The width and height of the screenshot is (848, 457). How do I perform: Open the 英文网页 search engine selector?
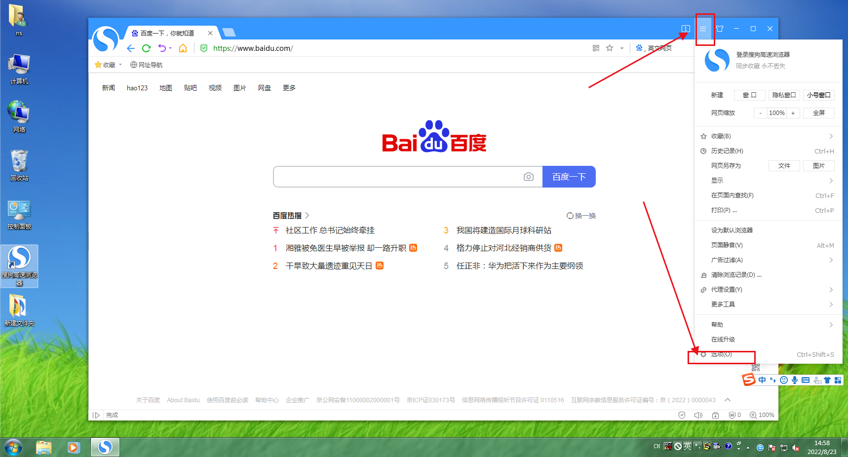tap(654, 48)
